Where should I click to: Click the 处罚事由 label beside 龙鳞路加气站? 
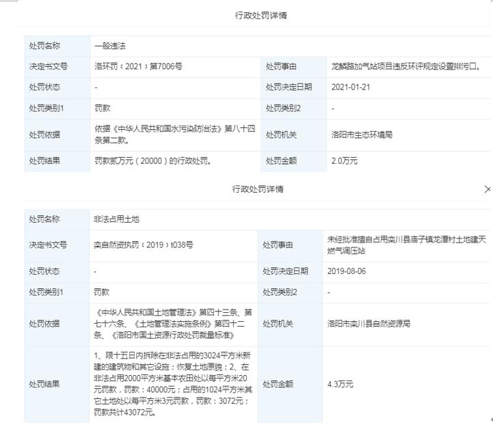[281, 66]
